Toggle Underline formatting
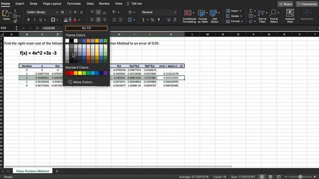Screen dimensions: 319x179 (x=40, y=20)
